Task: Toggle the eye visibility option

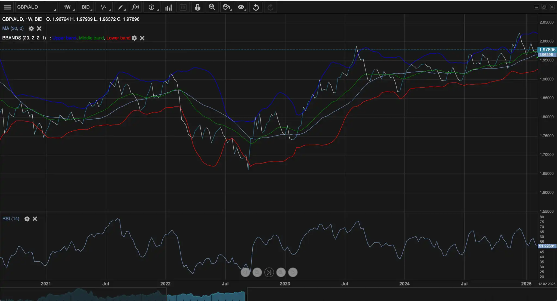Action: click(x=241, y=7)
